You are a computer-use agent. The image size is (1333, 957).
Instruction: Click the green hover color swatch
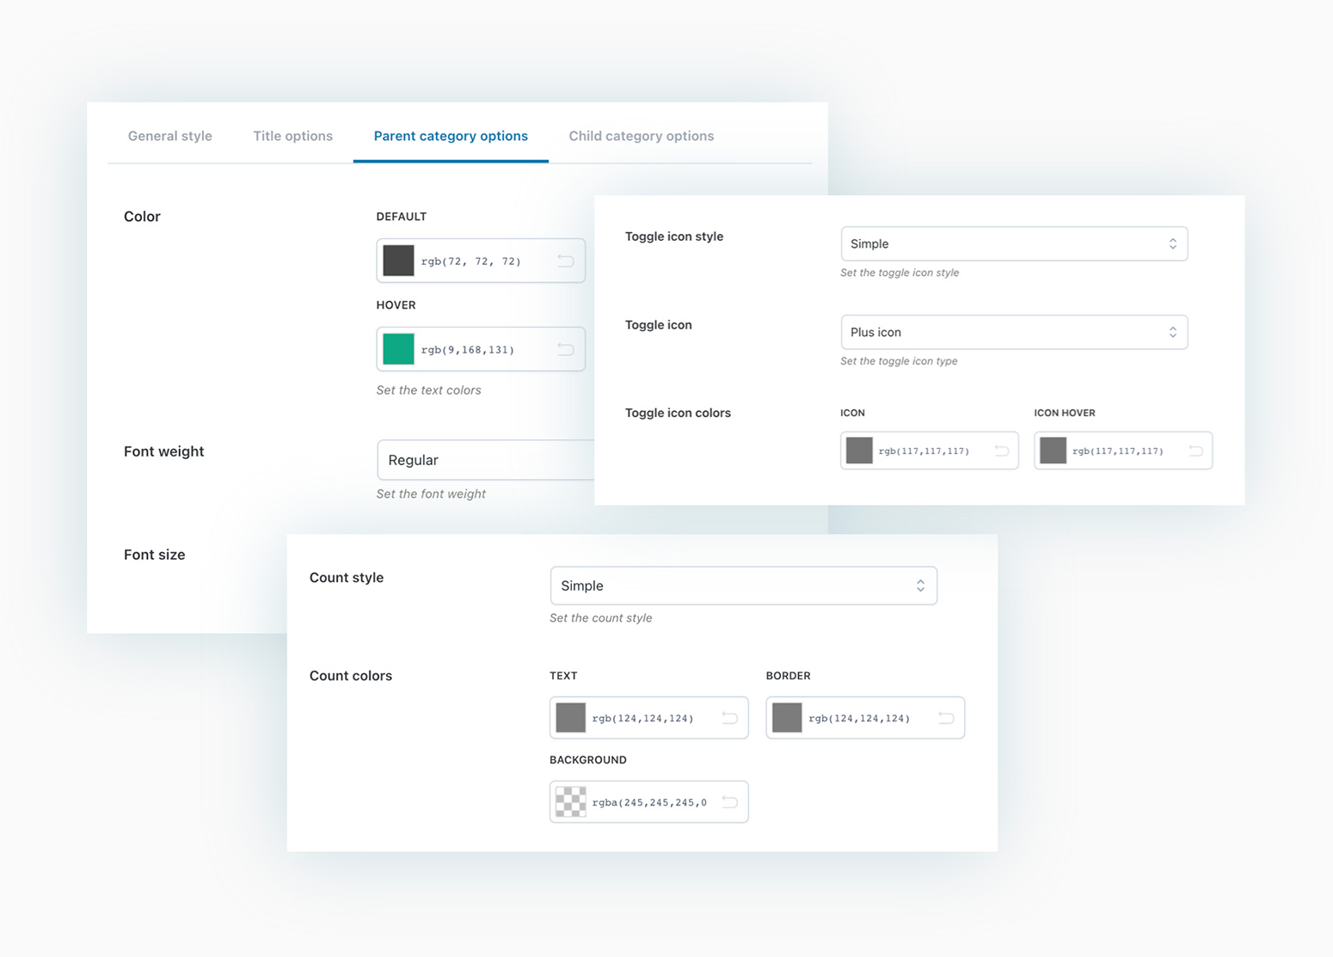(x=398, y=349)
